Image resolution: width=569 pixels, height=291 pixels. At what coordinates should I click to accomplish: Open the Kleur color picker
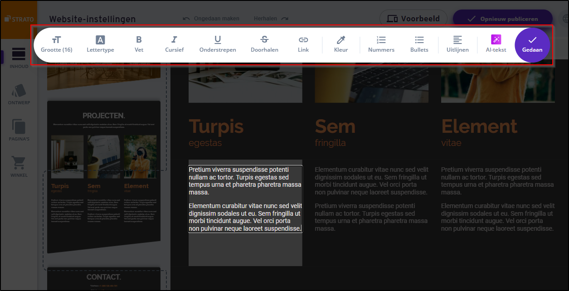[341, 44]
